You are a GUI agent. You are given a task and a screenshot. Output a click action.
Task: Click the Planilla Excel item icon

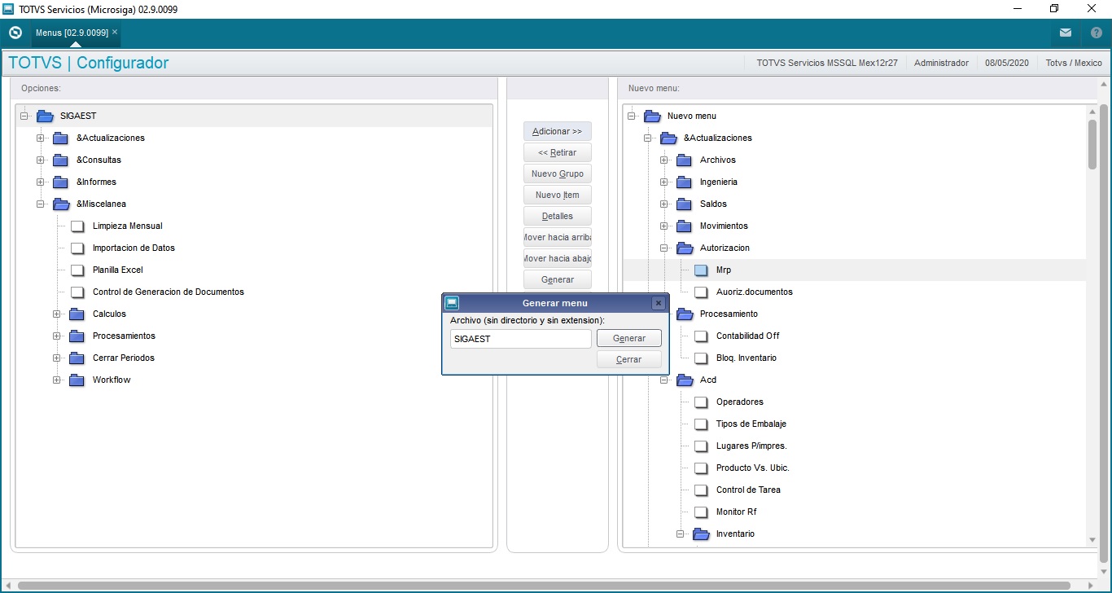click(77, 270)
